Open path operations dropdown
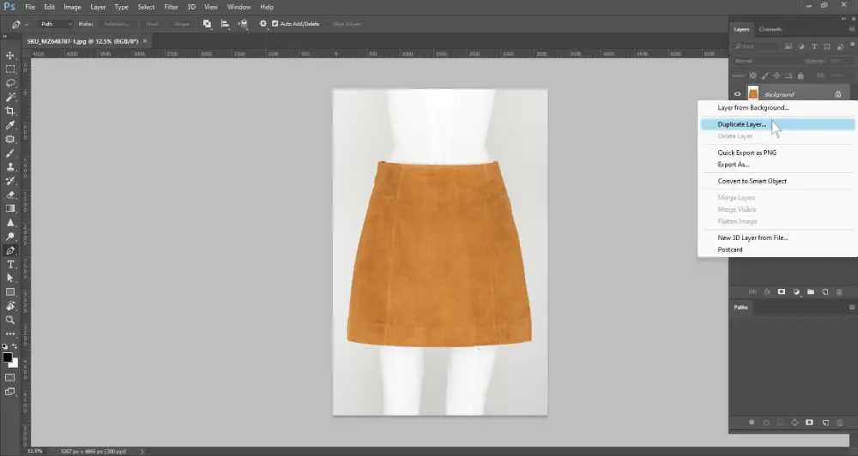858x456 pixels. 208,24
